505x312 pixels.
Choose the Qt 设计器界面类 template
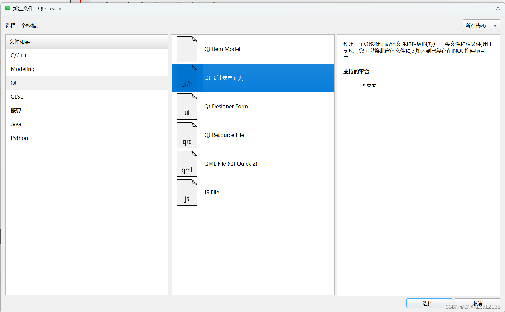coord(253,78)
